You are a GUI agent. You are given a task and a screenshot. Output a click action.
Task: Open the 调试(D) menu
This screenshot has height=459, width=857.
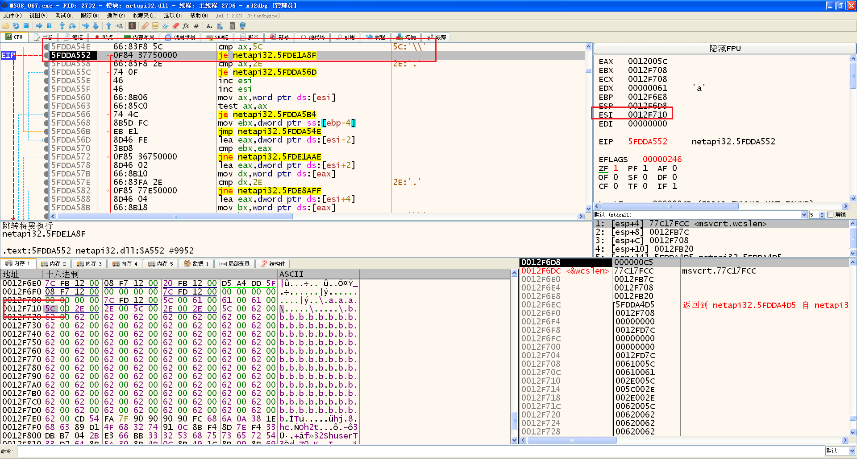64,16
